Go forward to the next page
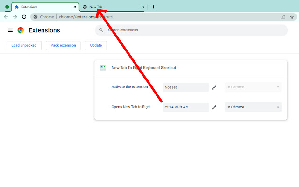299x187 pixels. [x=15, y=17]
